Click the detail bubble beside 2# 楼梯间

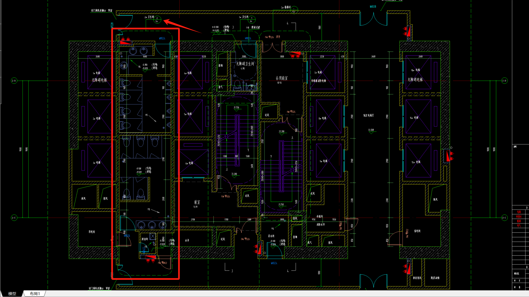pos(294,10)
